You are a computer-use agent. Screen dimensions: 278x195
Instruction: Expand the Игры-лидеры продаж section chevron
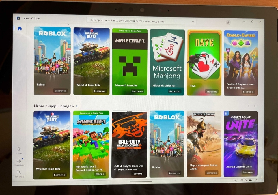[x=77, y=106]
